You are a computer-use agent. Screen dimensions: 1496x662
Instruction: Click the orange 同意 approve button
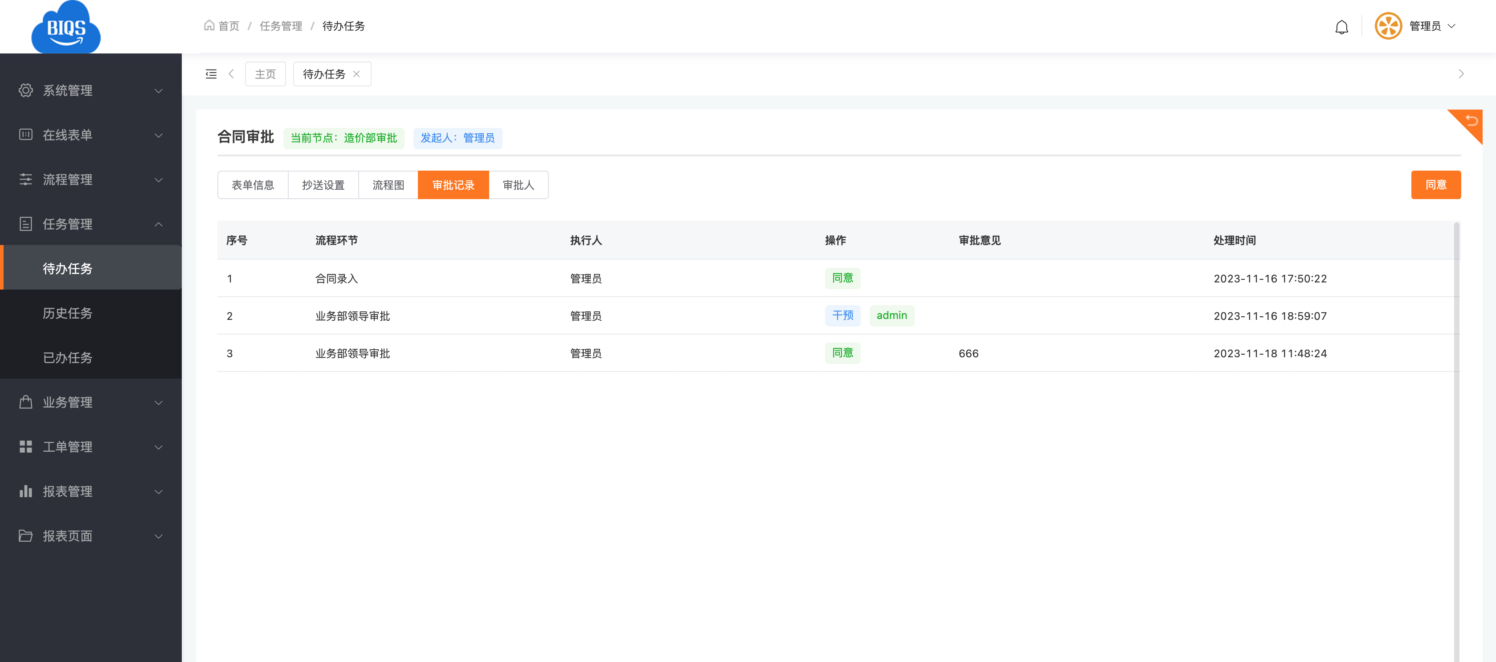[1435, 185]
